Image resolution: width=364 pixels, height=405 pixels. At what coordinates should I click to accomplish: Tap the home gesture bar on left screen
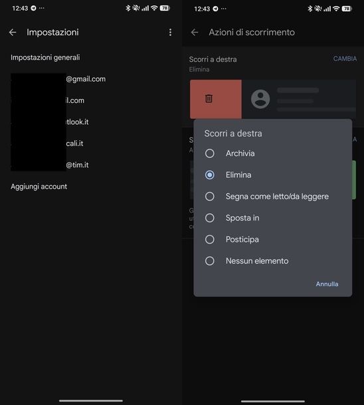click(x=91, y=400)
